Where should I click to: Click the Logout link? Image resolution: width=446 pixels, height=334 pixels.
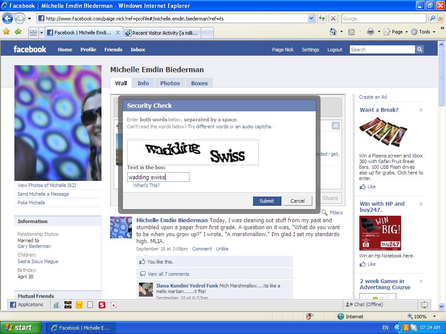pyautogui.click(x=335, y=50)
